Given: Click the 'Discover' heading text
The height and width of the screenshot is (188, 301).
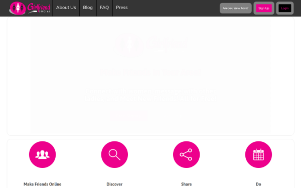Looking at the screenshot, I should 114,184.
